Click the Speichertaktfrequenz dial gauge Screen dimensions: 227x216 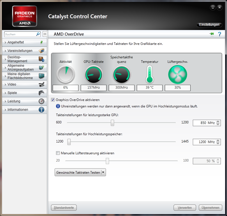click(x=122, y=74)
